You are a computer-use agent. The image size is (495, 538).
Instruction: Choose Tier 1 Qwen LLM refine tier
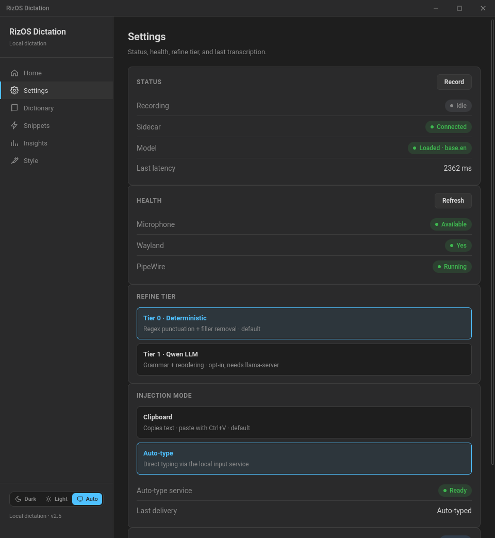coord(304,359)
